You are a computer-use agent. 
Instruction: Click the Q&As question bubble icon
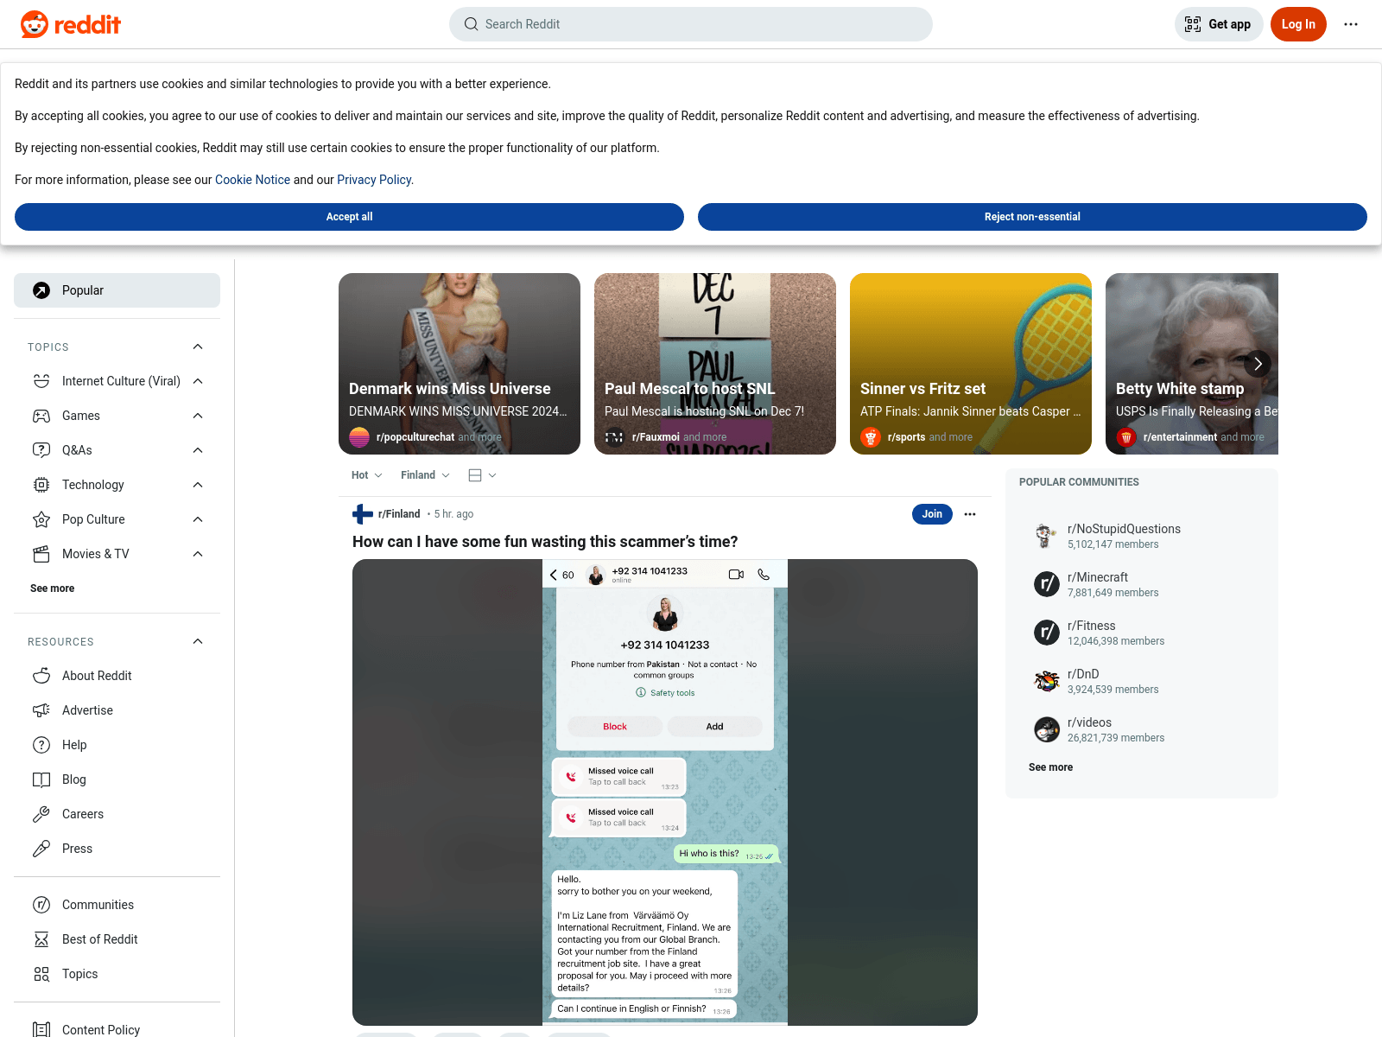click(x=41, y=450)
